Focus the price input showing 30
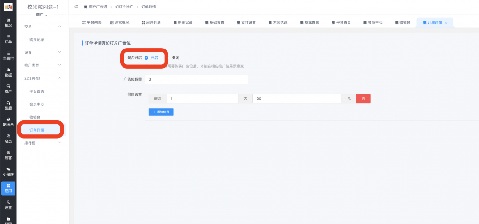Viewport: 479px width, 224px height. (x=297, y=98)
